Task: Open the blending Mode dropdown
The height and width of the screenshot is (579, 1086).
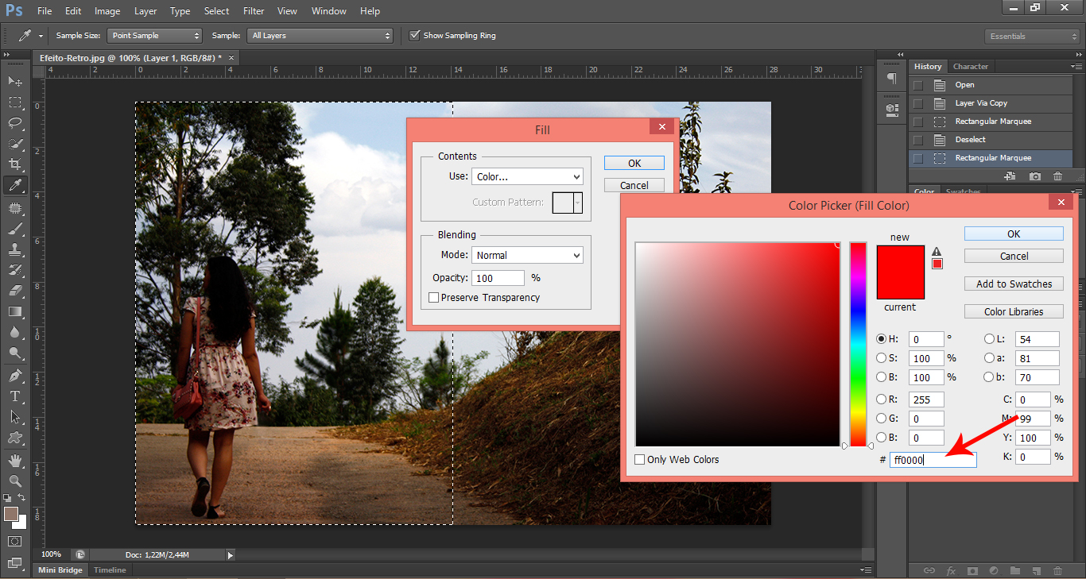Action: [x=527, y=255]
